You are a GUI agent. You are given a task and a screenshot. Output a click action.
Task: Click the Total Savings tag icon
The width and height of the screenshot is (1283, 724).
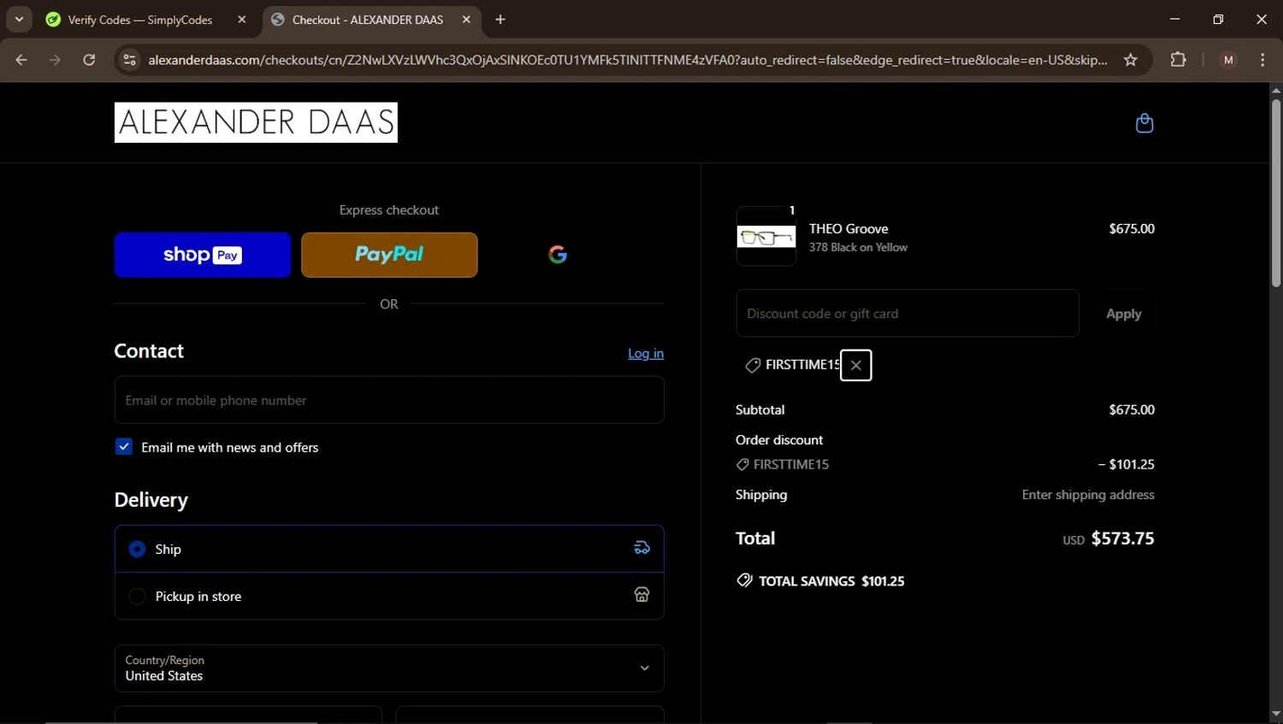click(x=744, y=580)
